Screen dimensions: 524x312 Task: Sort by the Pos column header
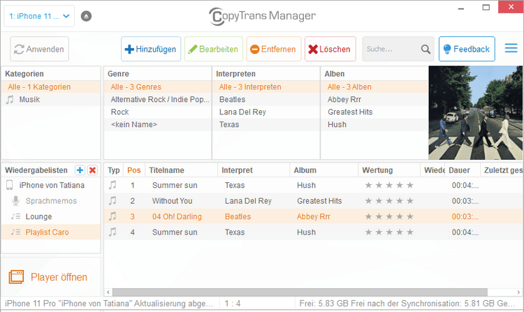134,170
